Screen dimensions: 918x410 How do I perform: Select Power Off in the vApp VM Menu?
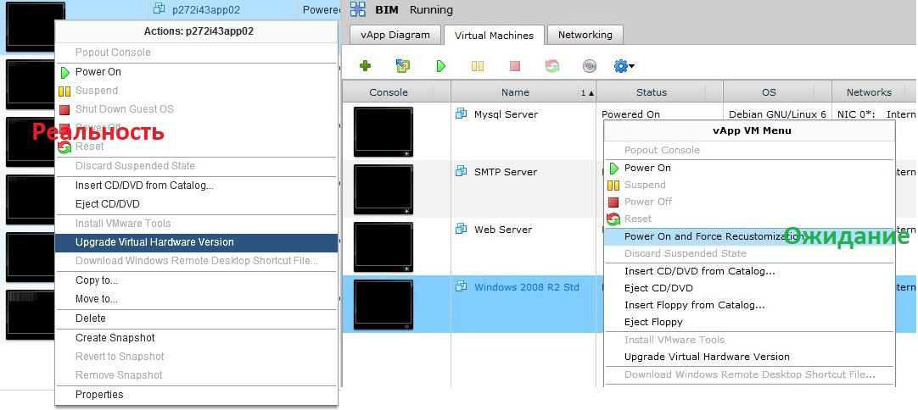750,202
